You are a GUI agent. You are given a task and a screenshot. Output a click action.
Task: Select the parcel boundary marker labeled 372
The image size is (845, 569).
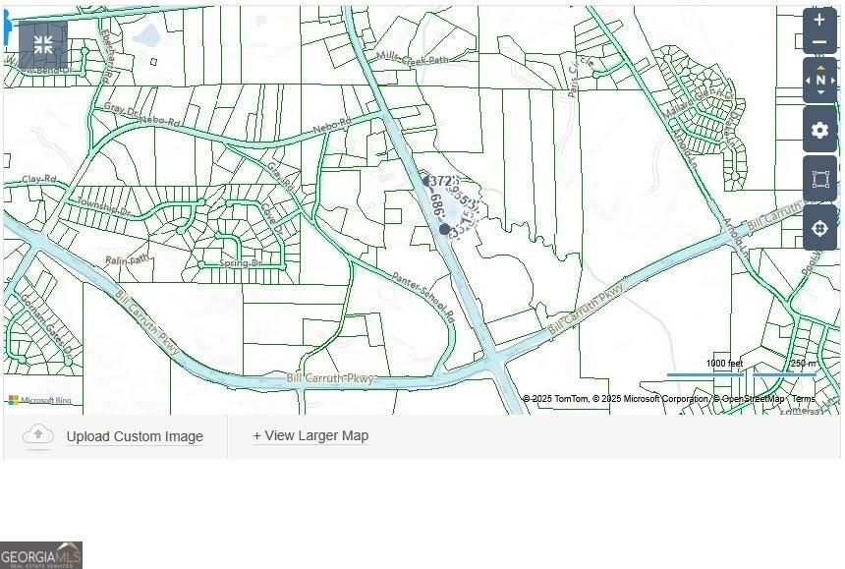[x=427, y=181]
